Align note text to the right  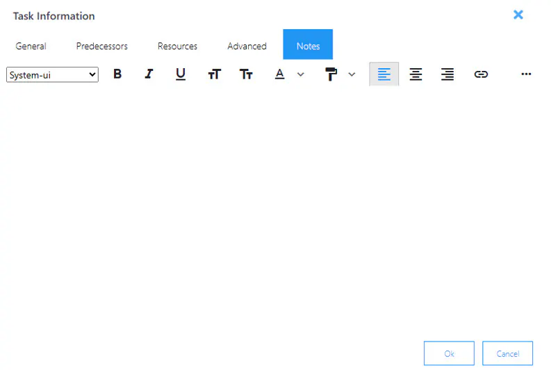[447, 74]
